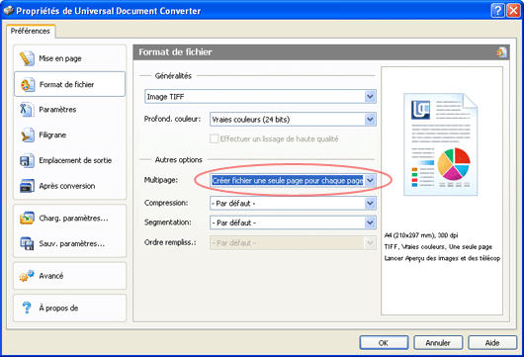Select the Préférences tab
This screenshot has width=524, height=357.
click(31, 31)
